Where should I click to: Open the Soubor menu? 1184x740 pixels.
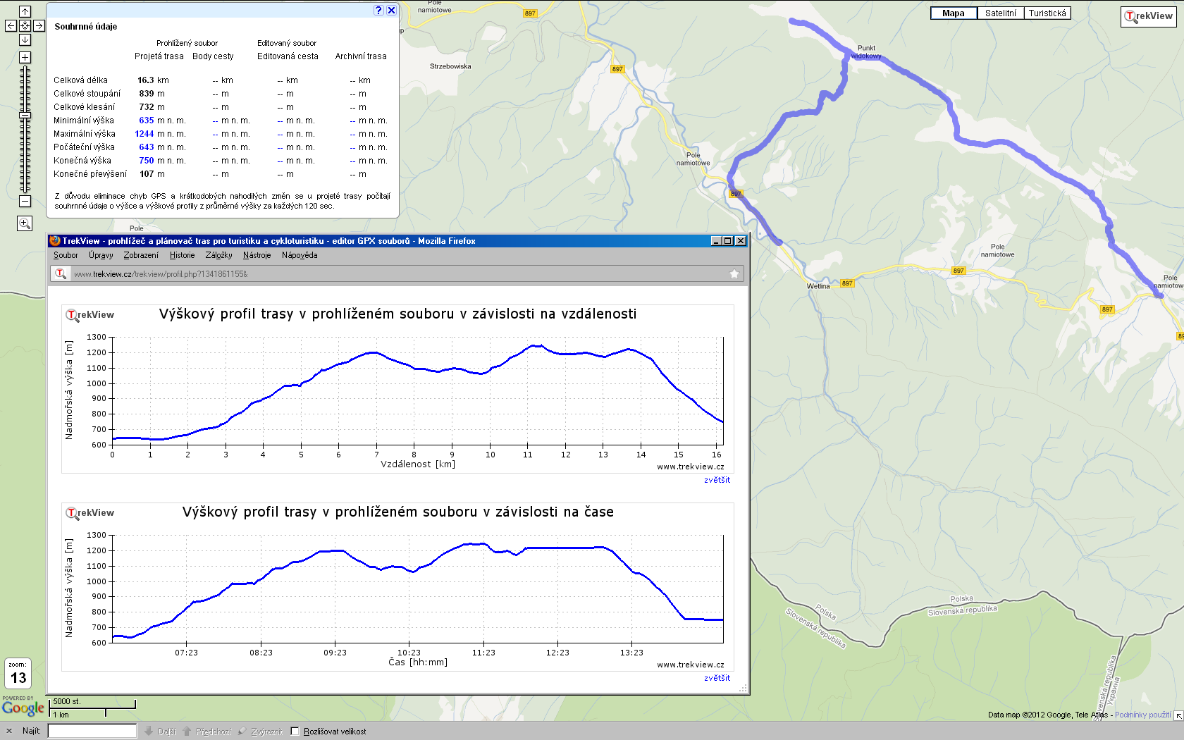coord(66,255)
